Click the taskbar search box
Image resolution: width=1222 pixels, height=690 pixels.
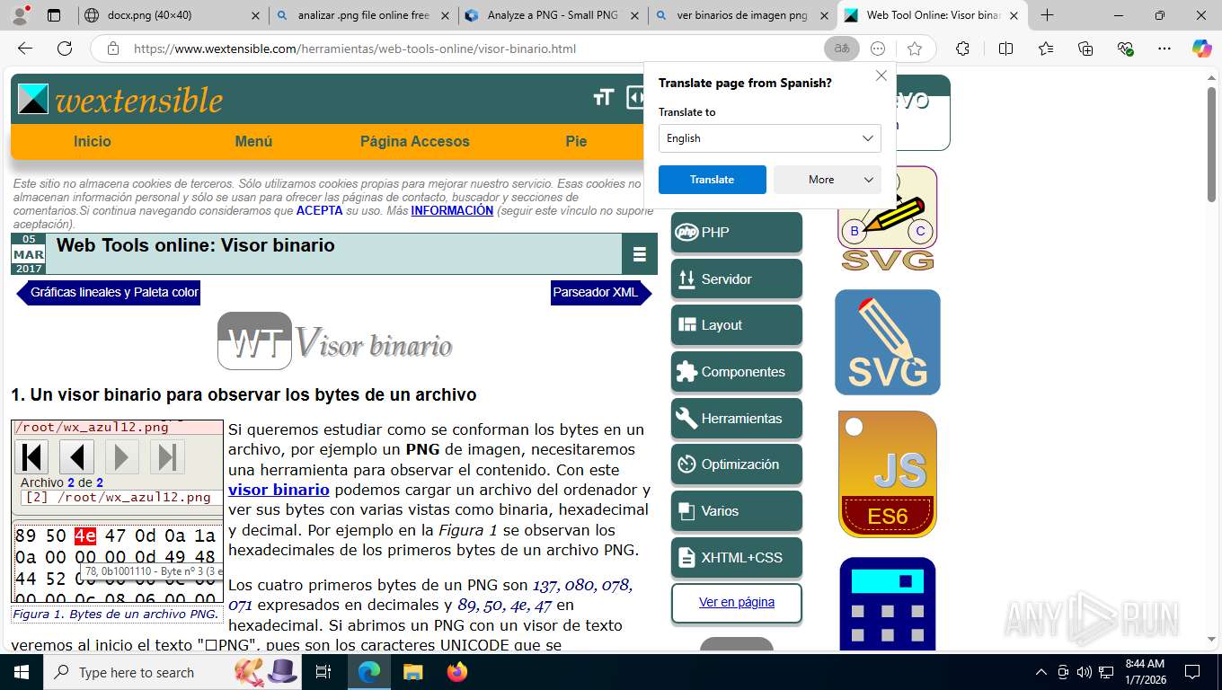(171, 672)
